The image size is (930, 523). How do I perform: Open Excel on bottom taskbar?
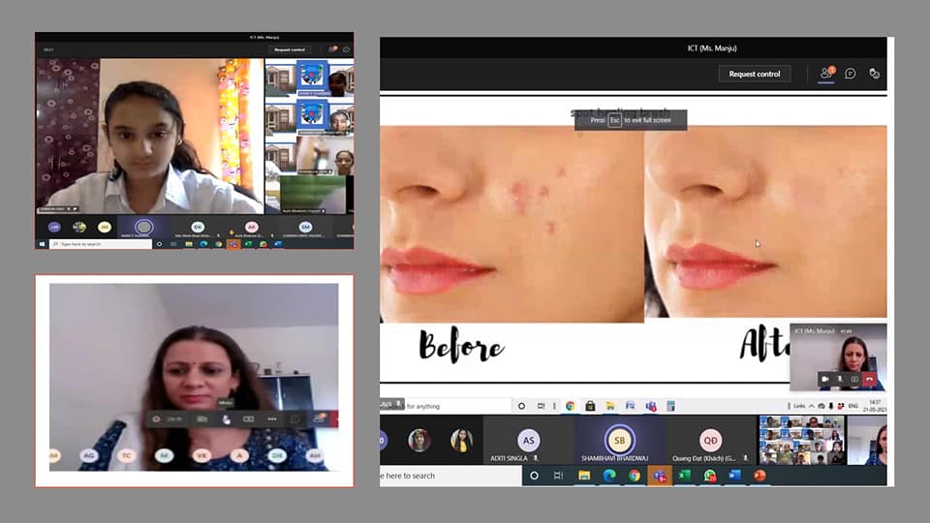685,476
